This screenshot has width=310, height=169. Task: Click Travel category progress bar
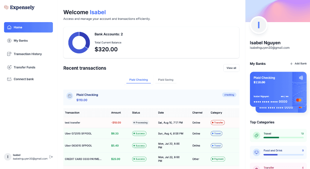point(283,138)
